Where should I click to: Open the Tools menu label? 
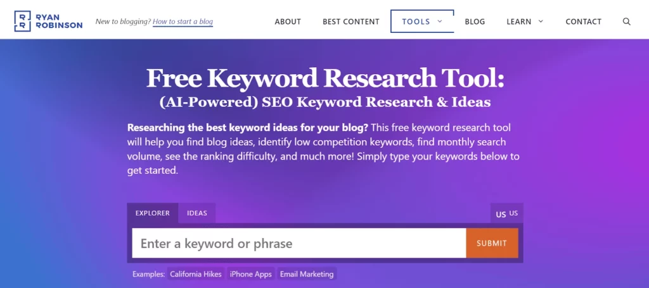tap(416, 22)
